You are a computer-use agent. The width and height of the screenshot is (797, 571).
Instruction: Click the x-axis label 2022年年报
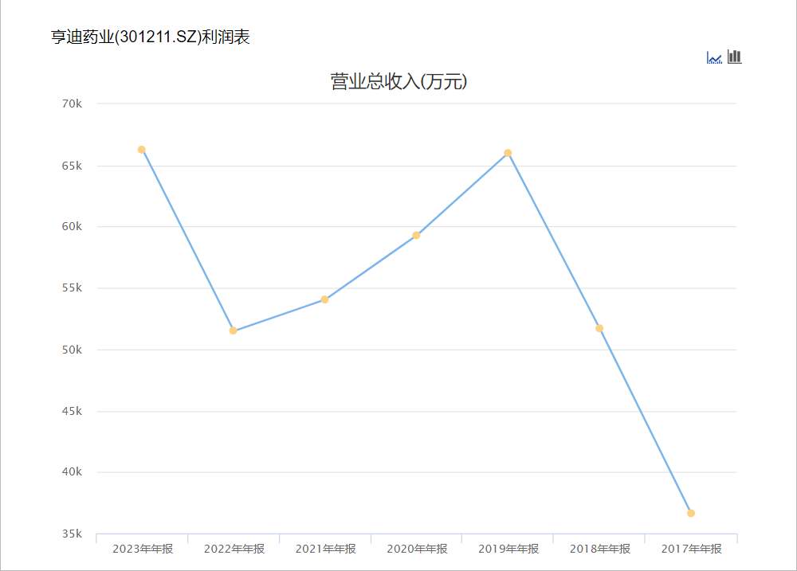[234, 549]
